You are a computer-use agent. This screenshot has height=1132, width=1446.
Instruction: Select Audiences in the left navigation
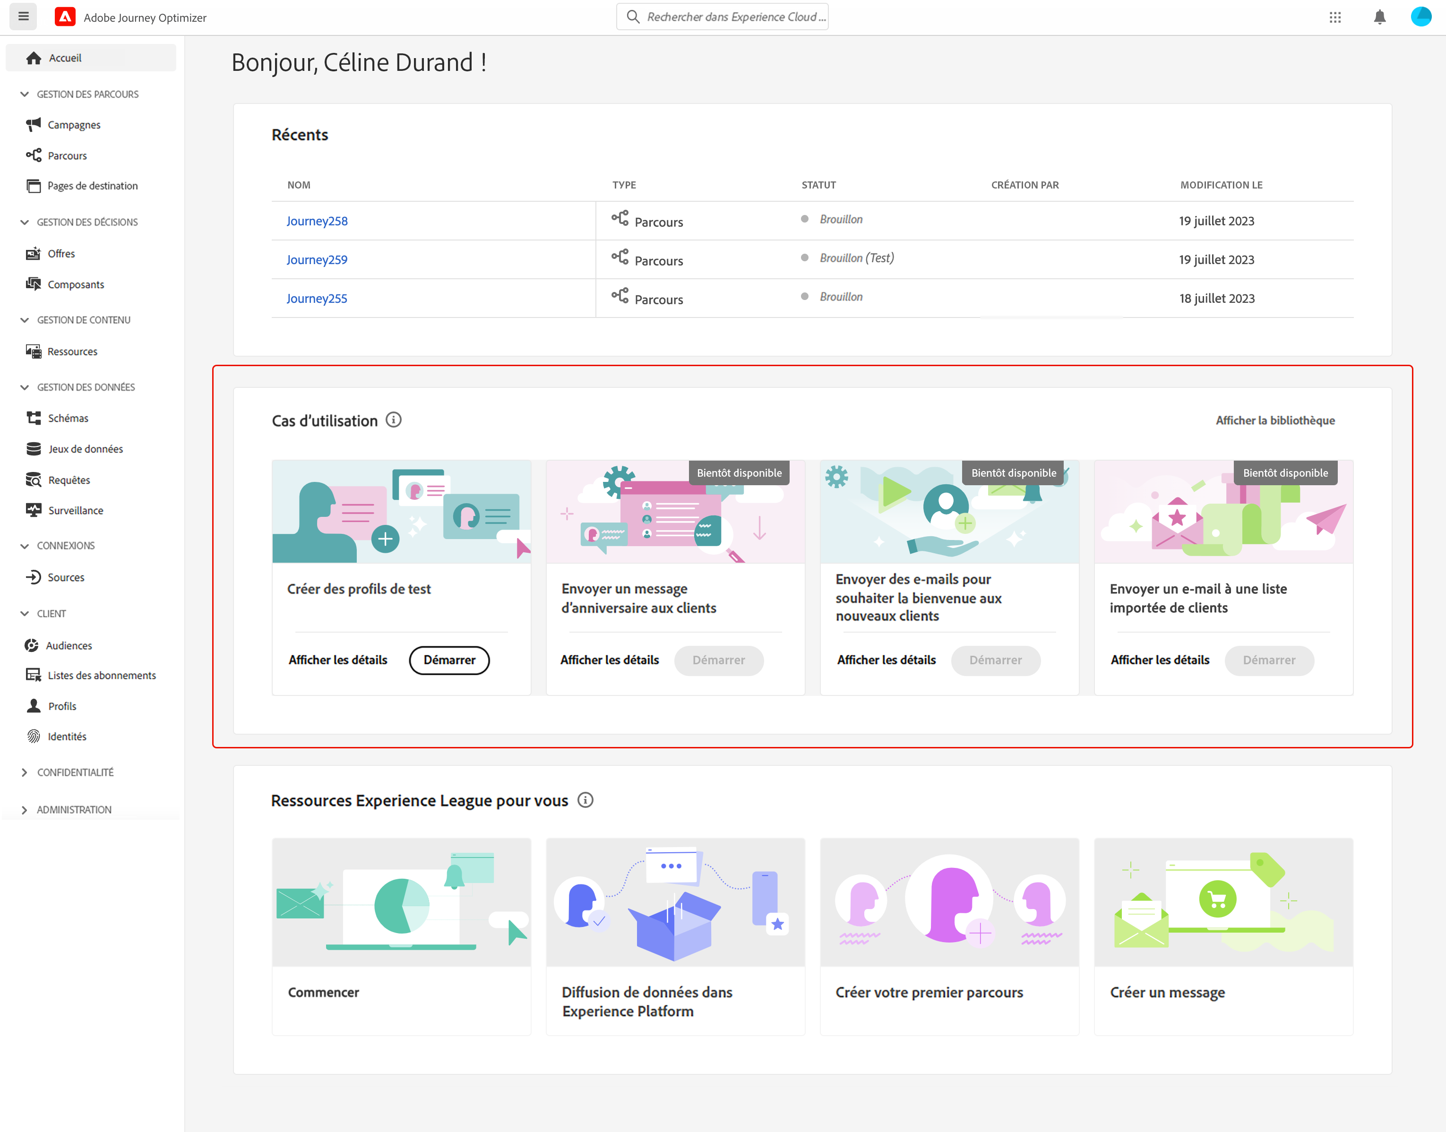coord(69,645)
